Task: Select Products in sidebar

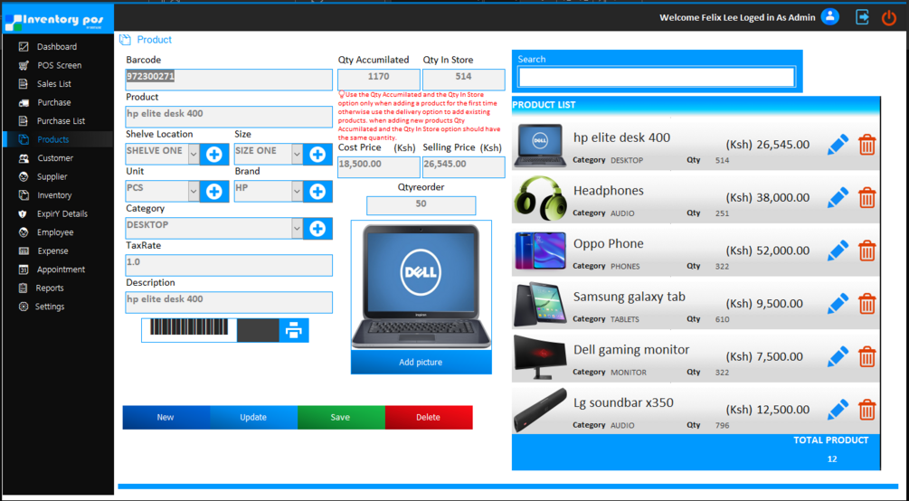Action: point(57,139)
